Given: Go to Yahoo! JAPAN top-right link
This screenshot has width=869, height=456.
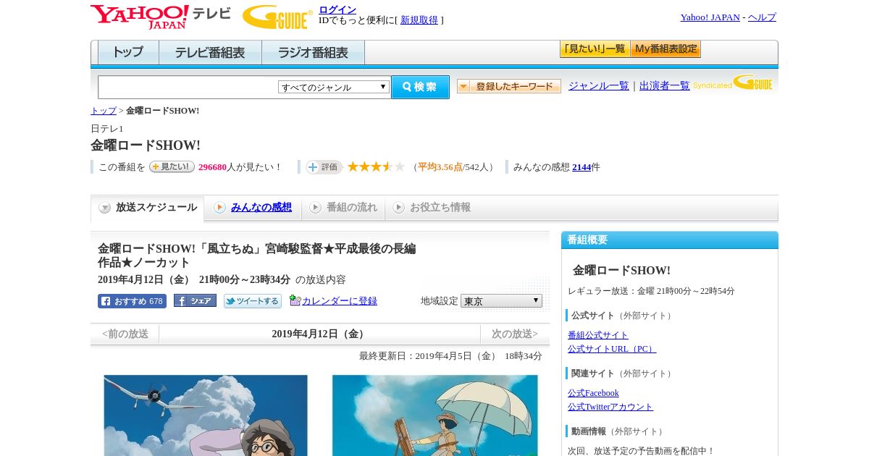Looking at the screenshot, I should tap(710, 17).
